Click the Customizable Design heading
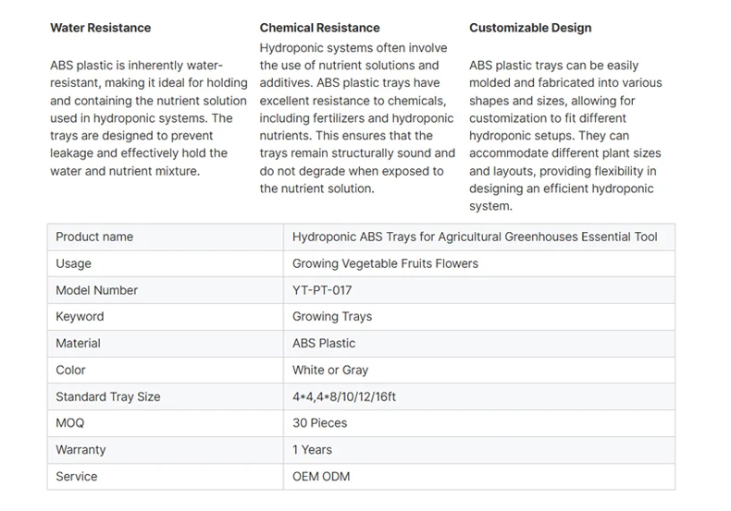 (529, 28)
